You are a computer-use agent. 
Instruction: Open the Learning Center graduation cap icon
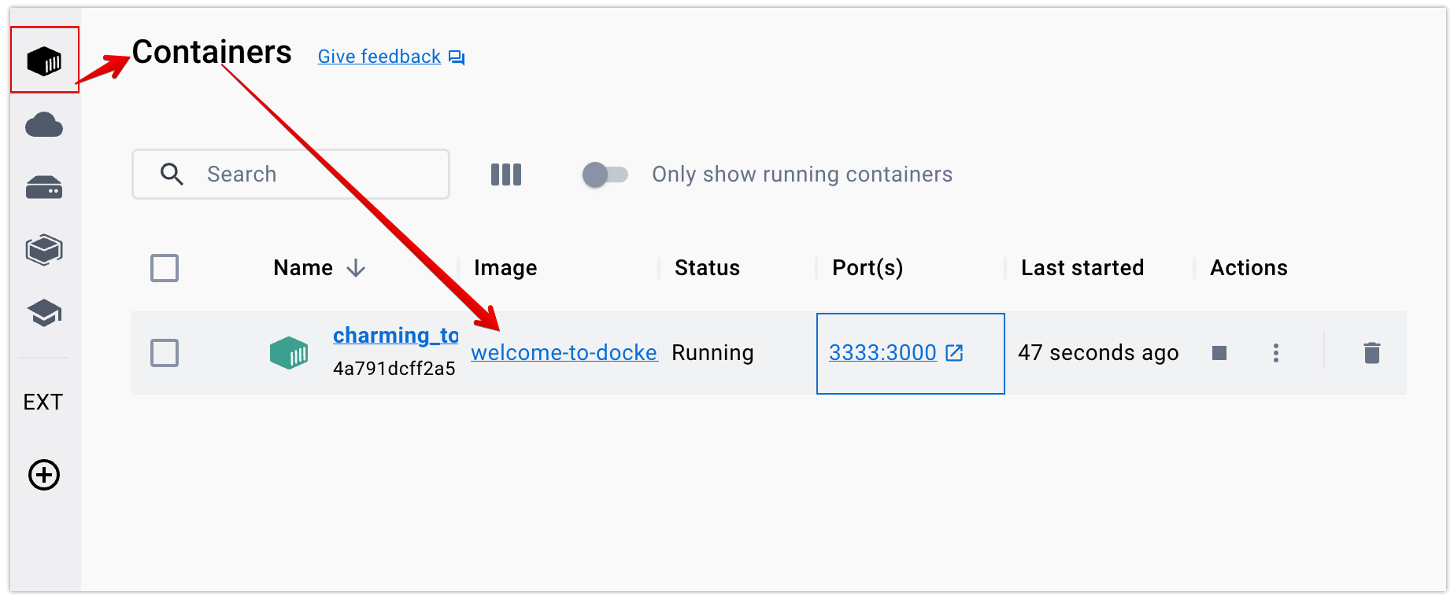click(x=44, y=313)
